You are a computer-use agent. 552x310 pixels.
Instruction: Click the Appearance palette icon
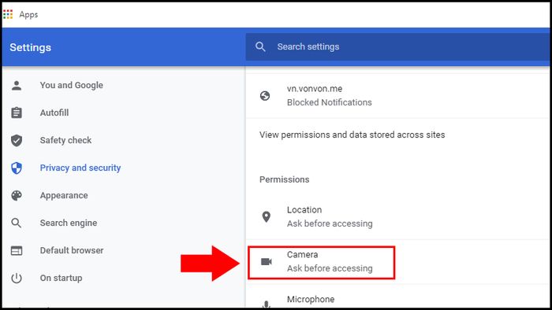tap(17, 196)
